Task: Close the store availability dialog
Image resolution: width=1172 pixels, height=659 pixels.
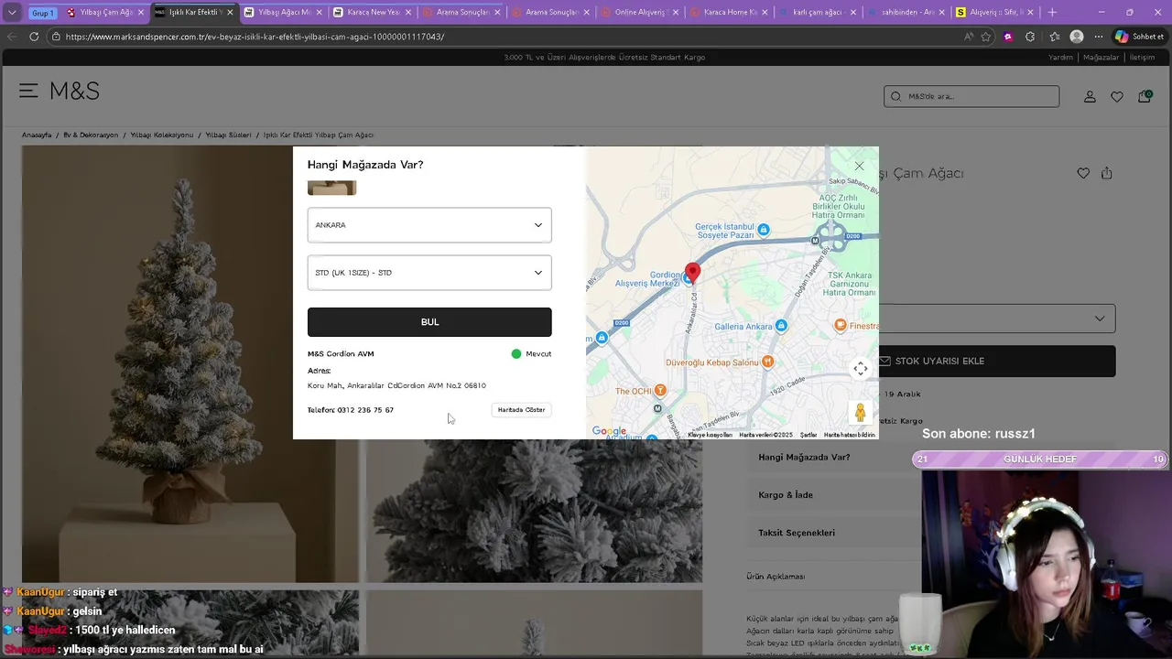Action: [x=859, y=166]
